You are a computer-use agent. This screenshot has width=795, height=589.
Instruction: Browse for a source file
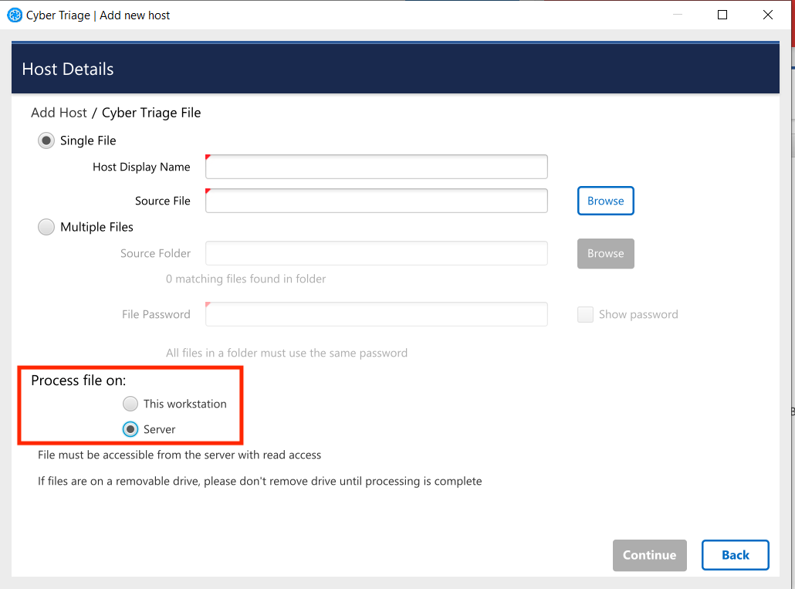pos(605,201)
